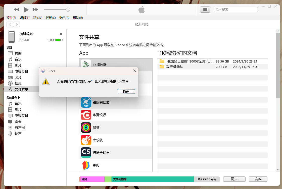Select the Foxit Reader (福昕阅读器) app icon
Viewport: 282px width, 189px height.
click(x=86, y=102)
